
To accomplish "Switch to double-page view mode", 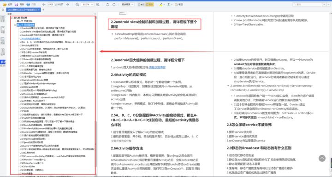I will point(150,5).
